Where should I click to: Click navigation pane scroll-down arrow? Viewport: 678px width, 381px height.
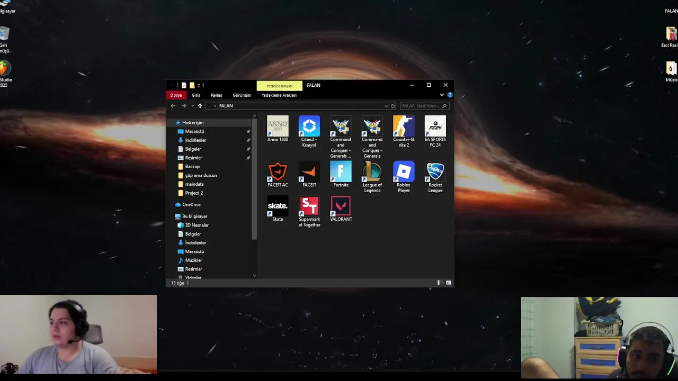pos(254,276)
